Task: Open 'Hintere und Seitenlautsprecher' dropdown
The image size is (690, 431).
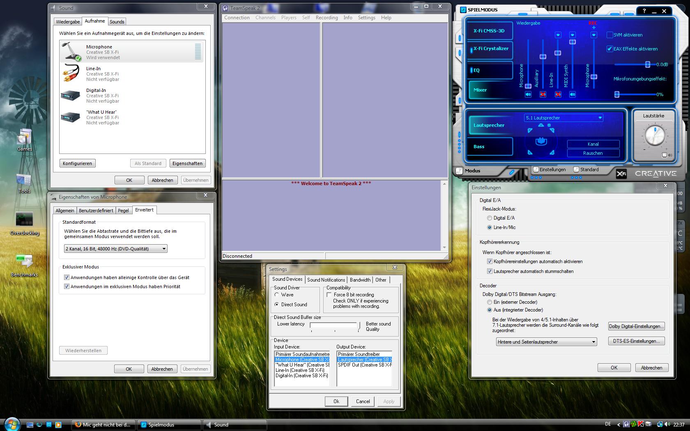Action: tap(546, 342)
